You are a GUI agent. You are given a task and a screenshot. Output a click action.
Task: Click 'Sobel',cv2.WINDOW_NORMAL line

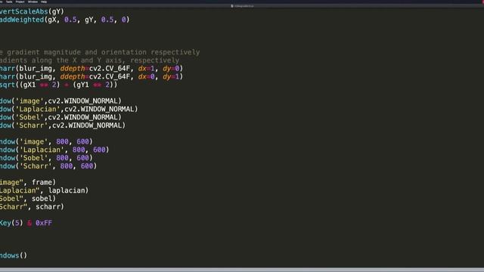(x=60, y=117)
